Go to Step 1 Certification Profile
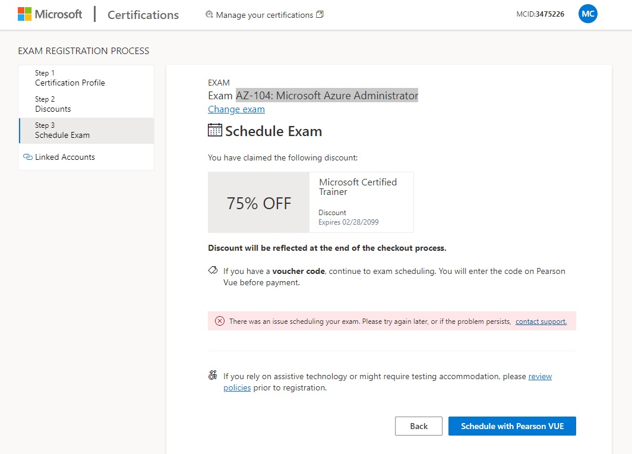The height and width of the screenshot is (454, 632). pos(86,78)
